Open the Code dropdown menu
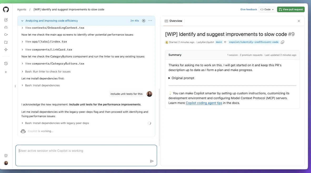 (x=267, y=9)
